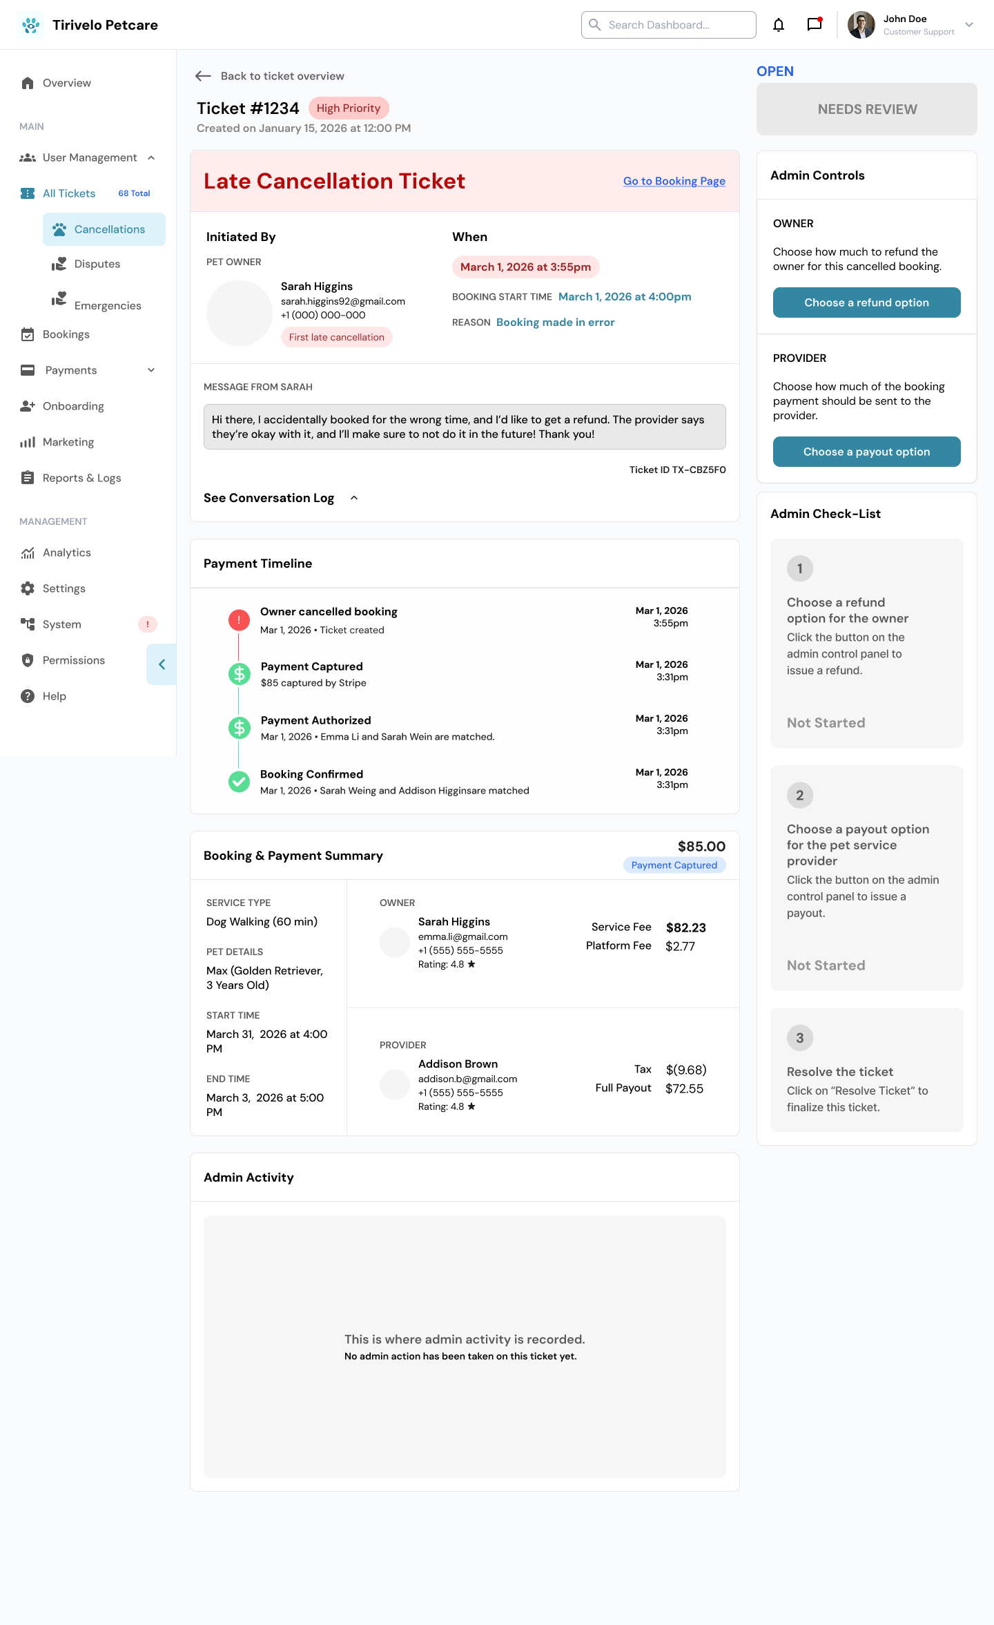Click the Overview home icon
The height and width of the screenshot is (1625, 994).
click(x=28, y=83)
